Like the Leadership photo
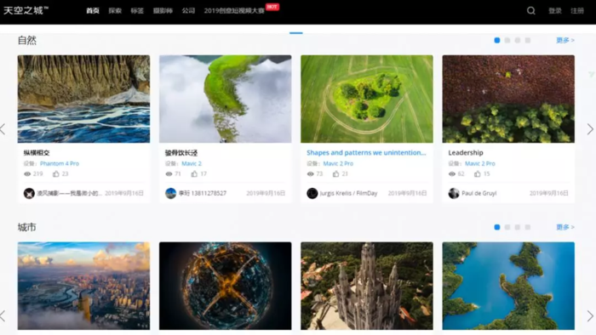 pos(478,173)
